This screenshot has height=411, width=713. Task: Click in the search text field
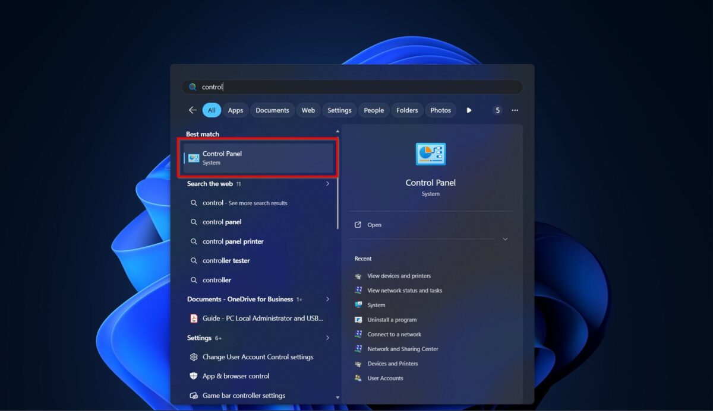coord(356,87)
